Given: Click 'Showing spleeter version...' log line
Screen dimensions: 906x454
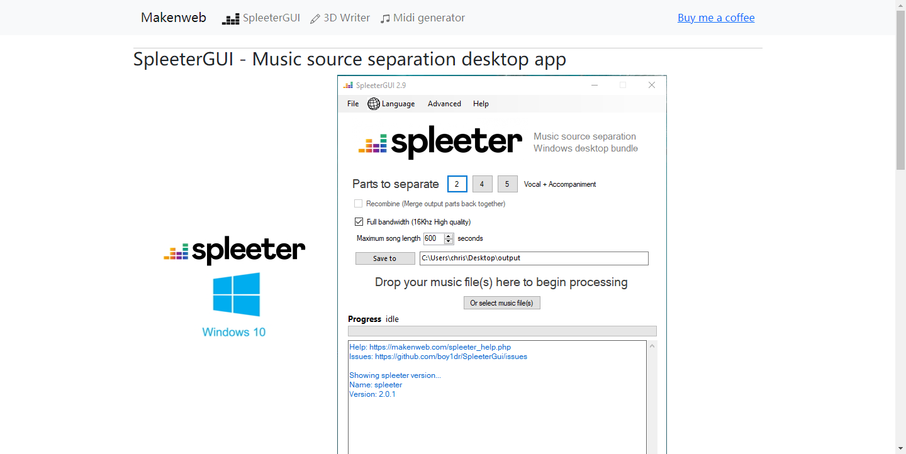Looking at the screenshot, I should click(x=395, y=375).
